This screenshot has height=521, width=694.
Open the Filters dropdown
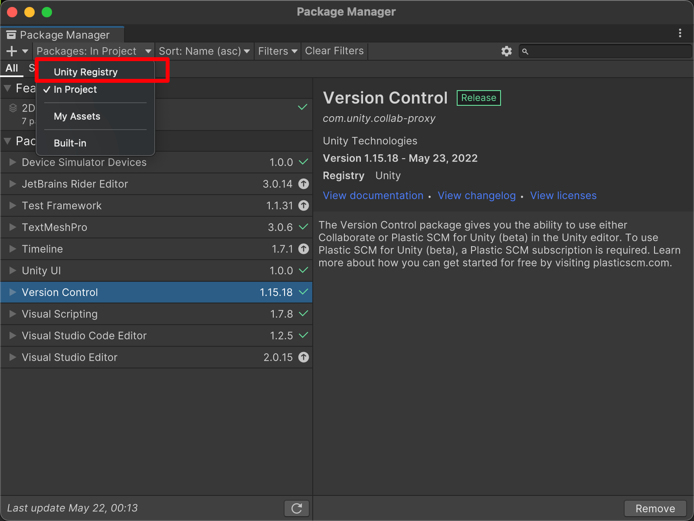tap(278, 51)
